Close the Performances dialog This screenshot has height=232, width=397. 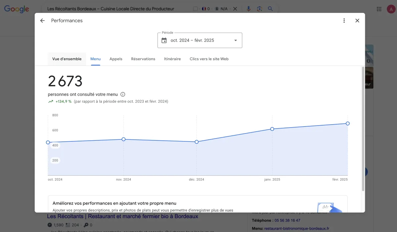pos(357,20)
